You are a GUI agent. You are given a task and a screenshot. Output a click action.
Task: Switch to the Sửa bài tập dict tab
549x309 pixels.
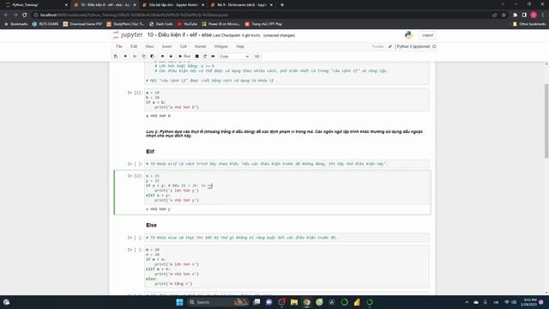tap(173, 5)
